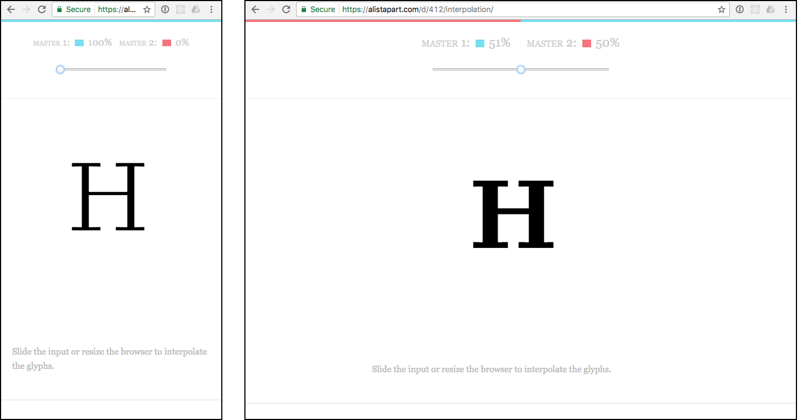This screenshot has width=808, height=420.
Task: Open the Chrome menu in the left window
Action: point(212,10)
